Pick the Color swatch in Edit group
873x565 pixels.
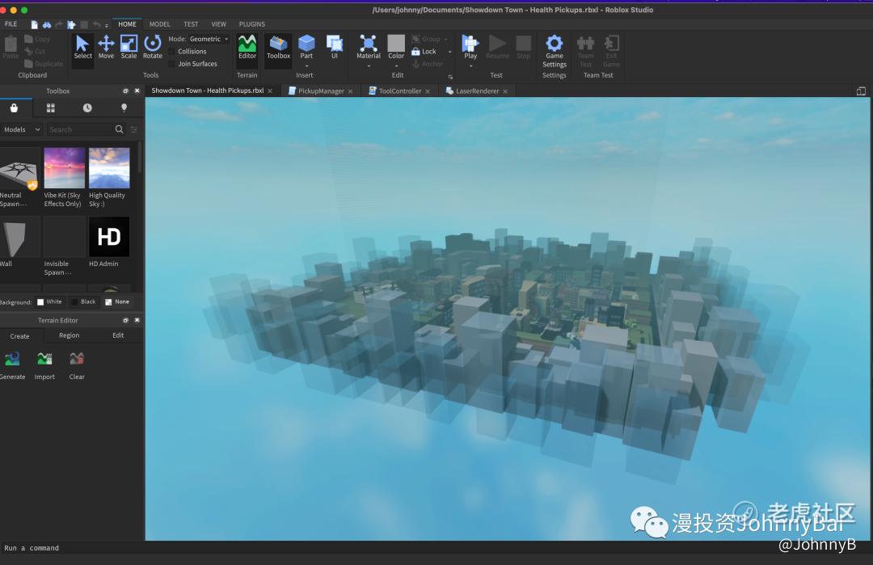click(396, 43)
